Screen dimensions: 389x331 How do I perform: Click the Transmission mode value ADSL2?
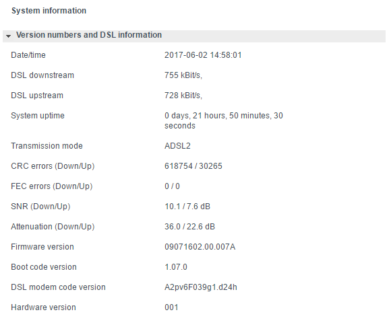pyautogui.click(x=177, y=146)
